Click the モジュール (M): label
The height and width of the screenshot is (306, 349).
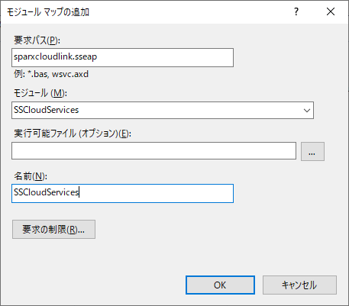coord(40,93)
